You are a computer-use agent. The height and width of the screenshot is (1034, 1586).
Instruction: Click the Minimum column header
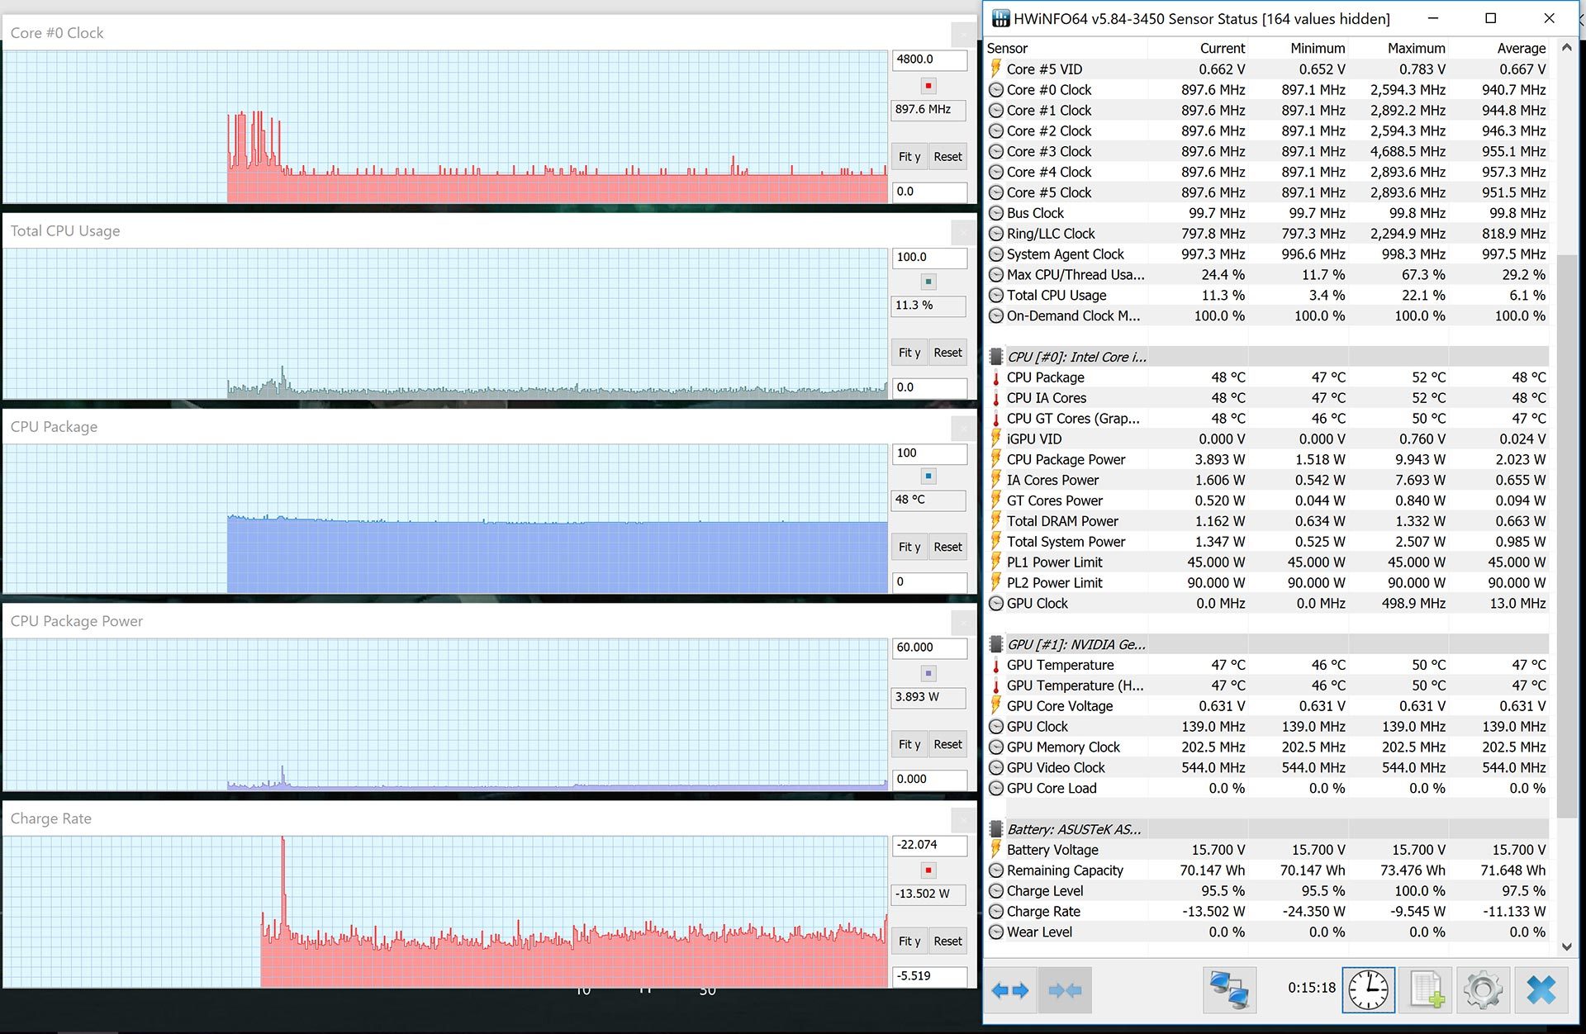tap(1298, 49)
